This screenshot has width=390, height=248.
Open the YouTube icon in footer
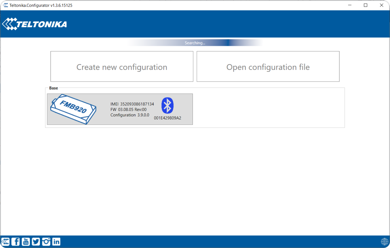pos(26,242)
